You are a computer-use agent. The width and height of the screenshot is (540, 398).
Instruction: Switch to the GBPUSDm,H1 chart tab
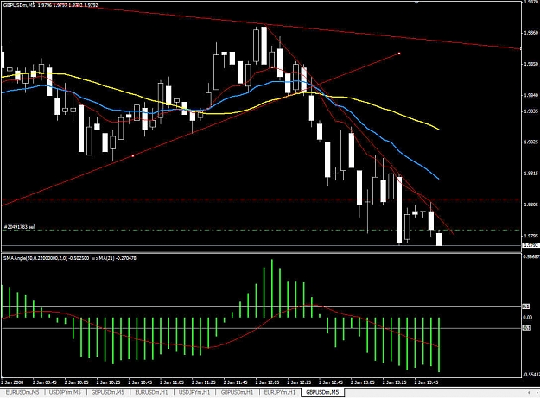(x=237, y=392)
